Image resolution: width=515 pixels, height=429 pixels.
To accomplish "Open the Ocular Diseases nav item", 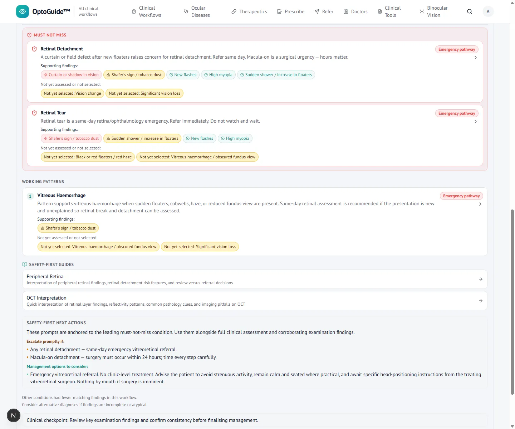I will [197, 11].
